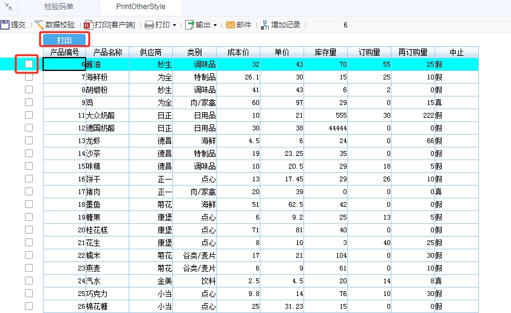Click the 23.25 price cell for 沙茶
This screenshot has width=511, height=313.
pos(282,153)
